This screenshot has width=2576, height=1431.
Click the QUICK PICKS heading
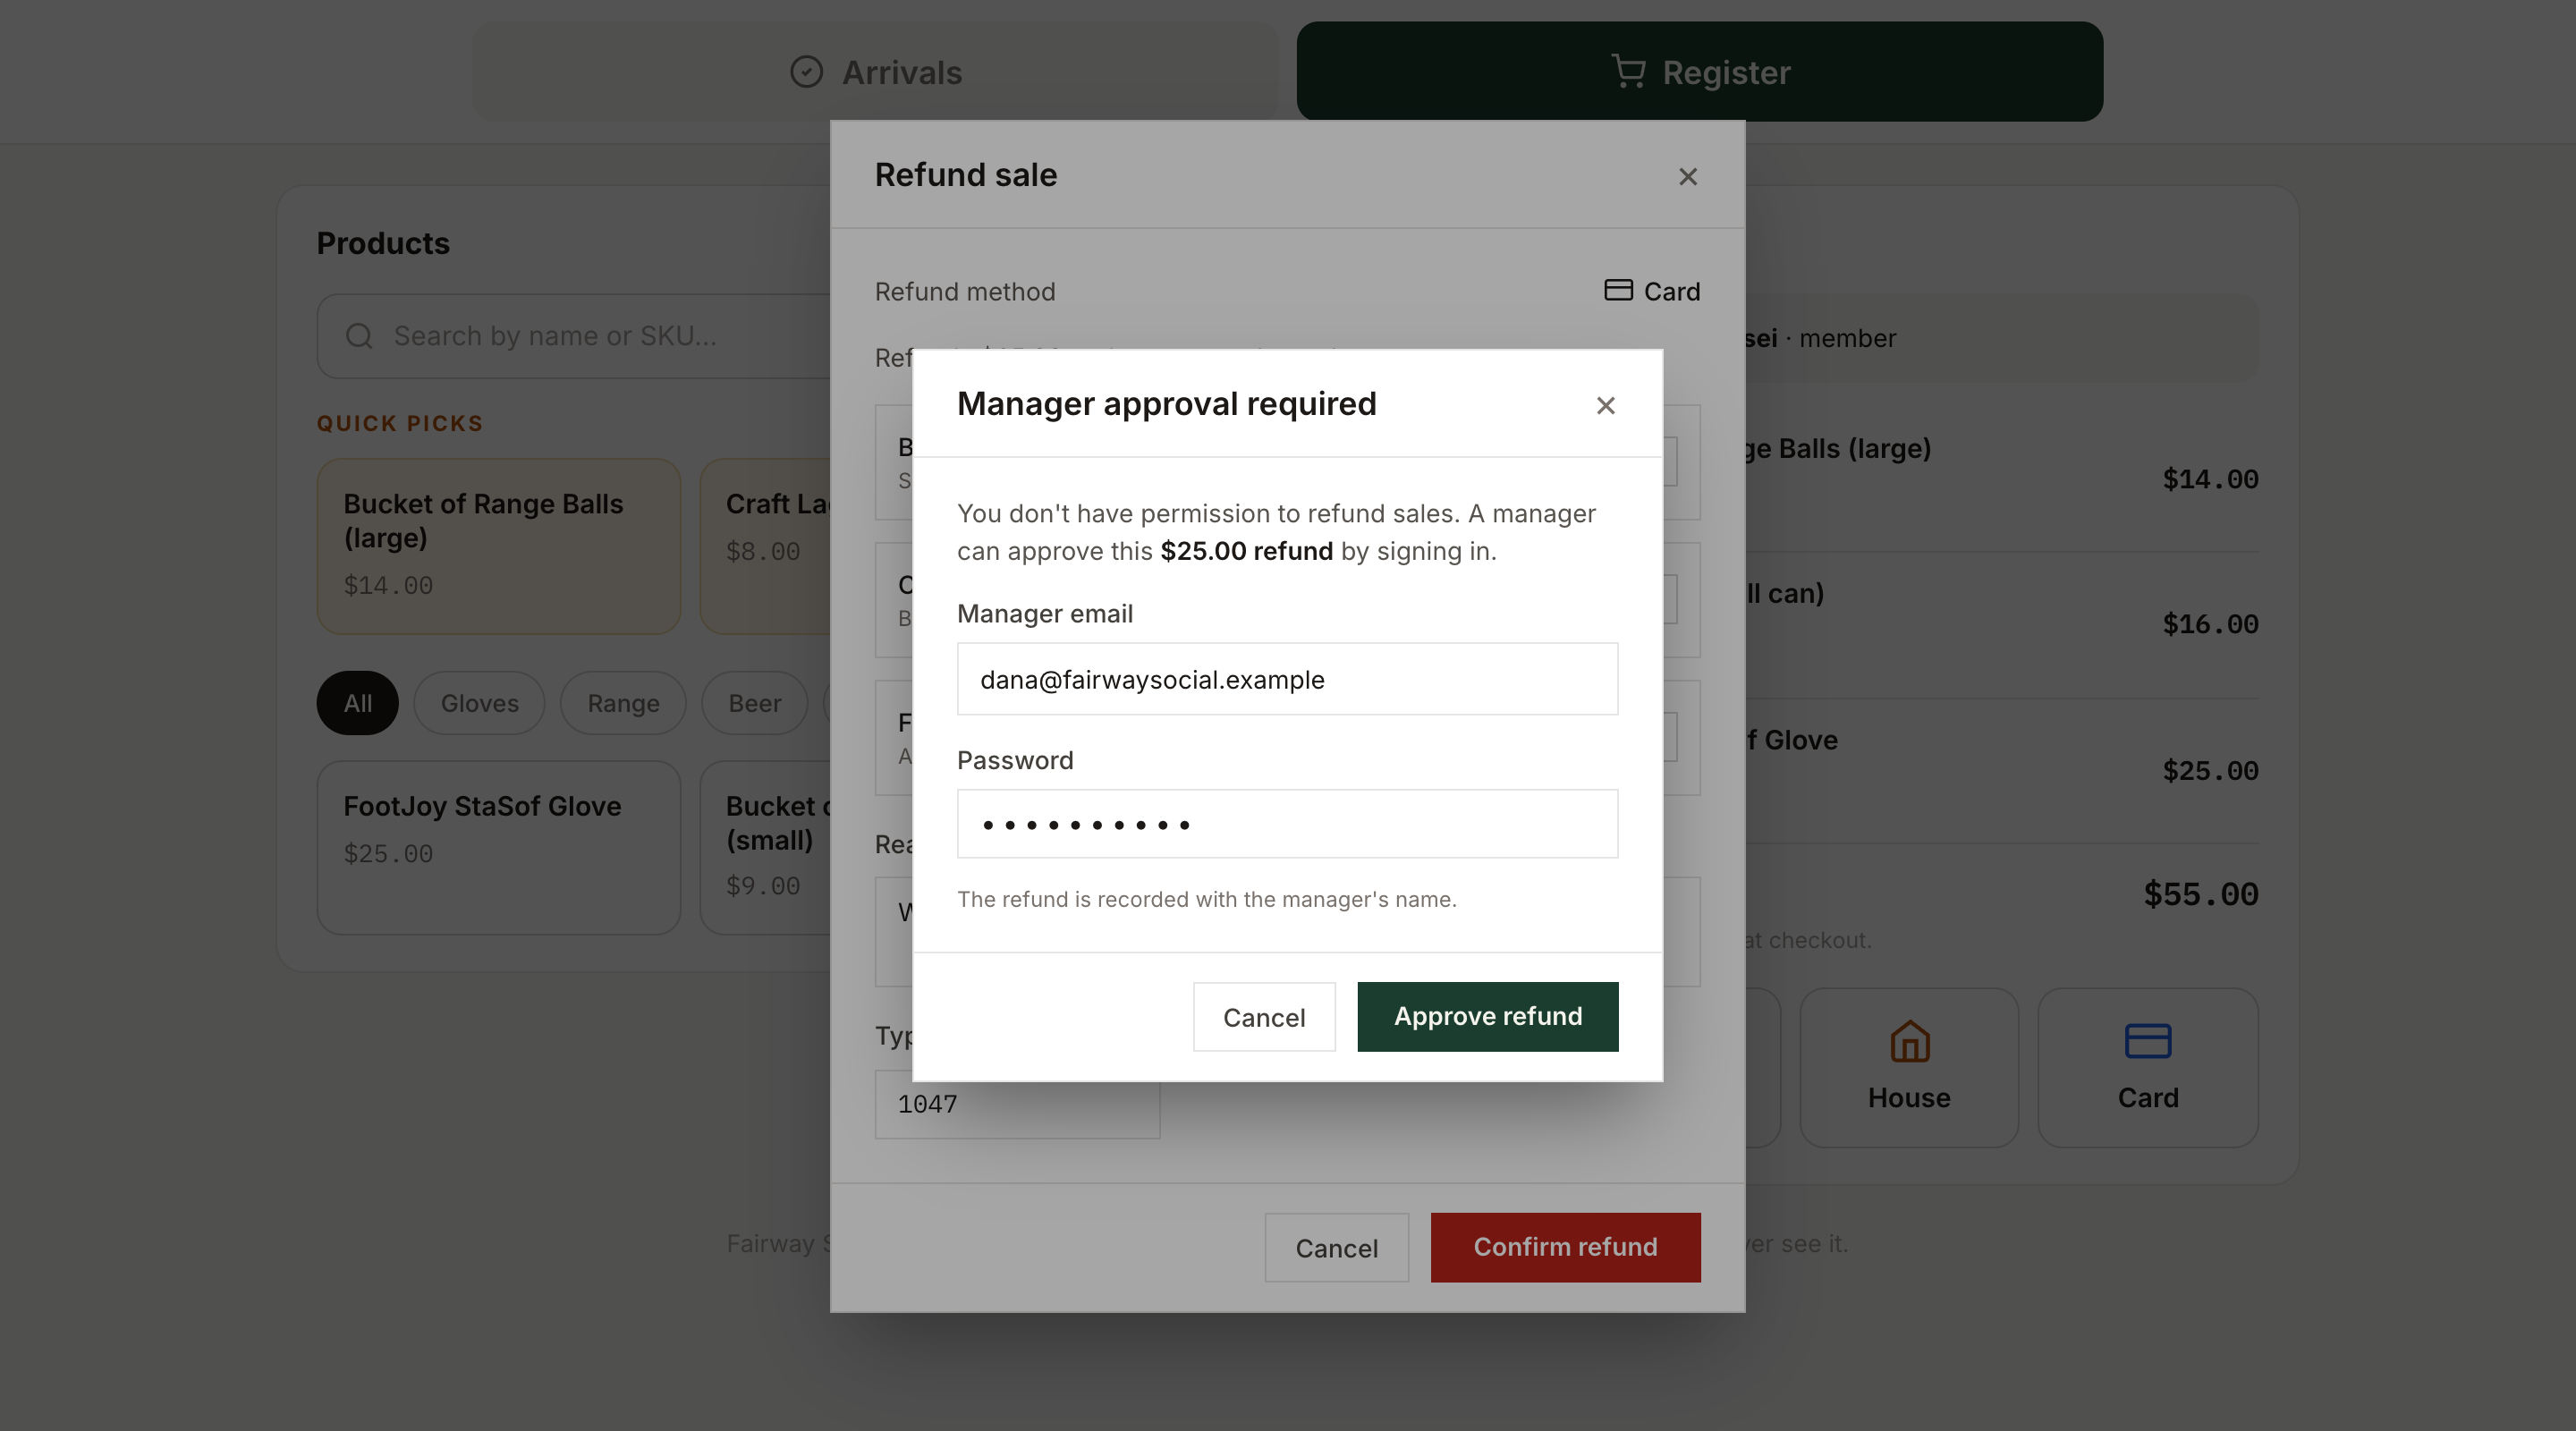[x=400, y=423]
